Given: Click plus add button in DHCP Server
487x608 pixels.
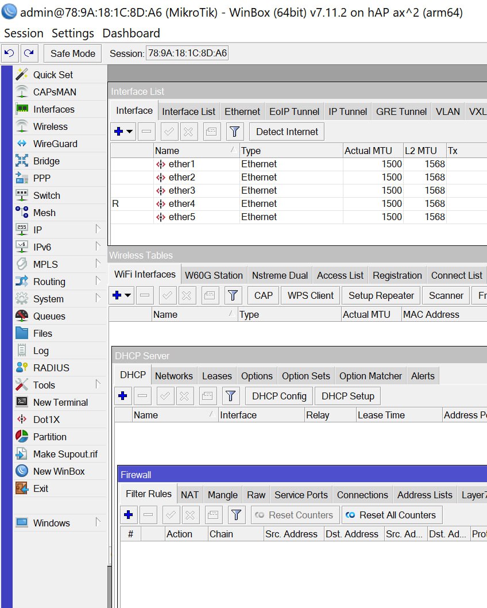Looking at the screenshot, I should pos(123,396).
